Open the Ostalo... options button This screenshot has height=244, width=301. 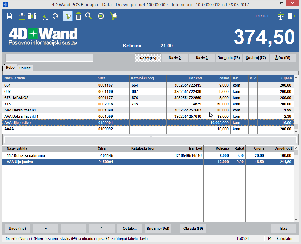(x=130, y=229)
